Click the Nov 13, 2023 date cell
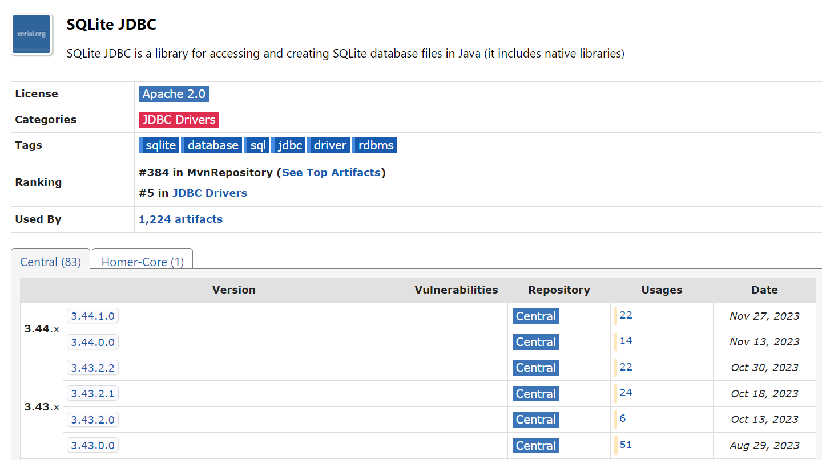822x460 pixels. pyautogui.click(x=765, y=342)
